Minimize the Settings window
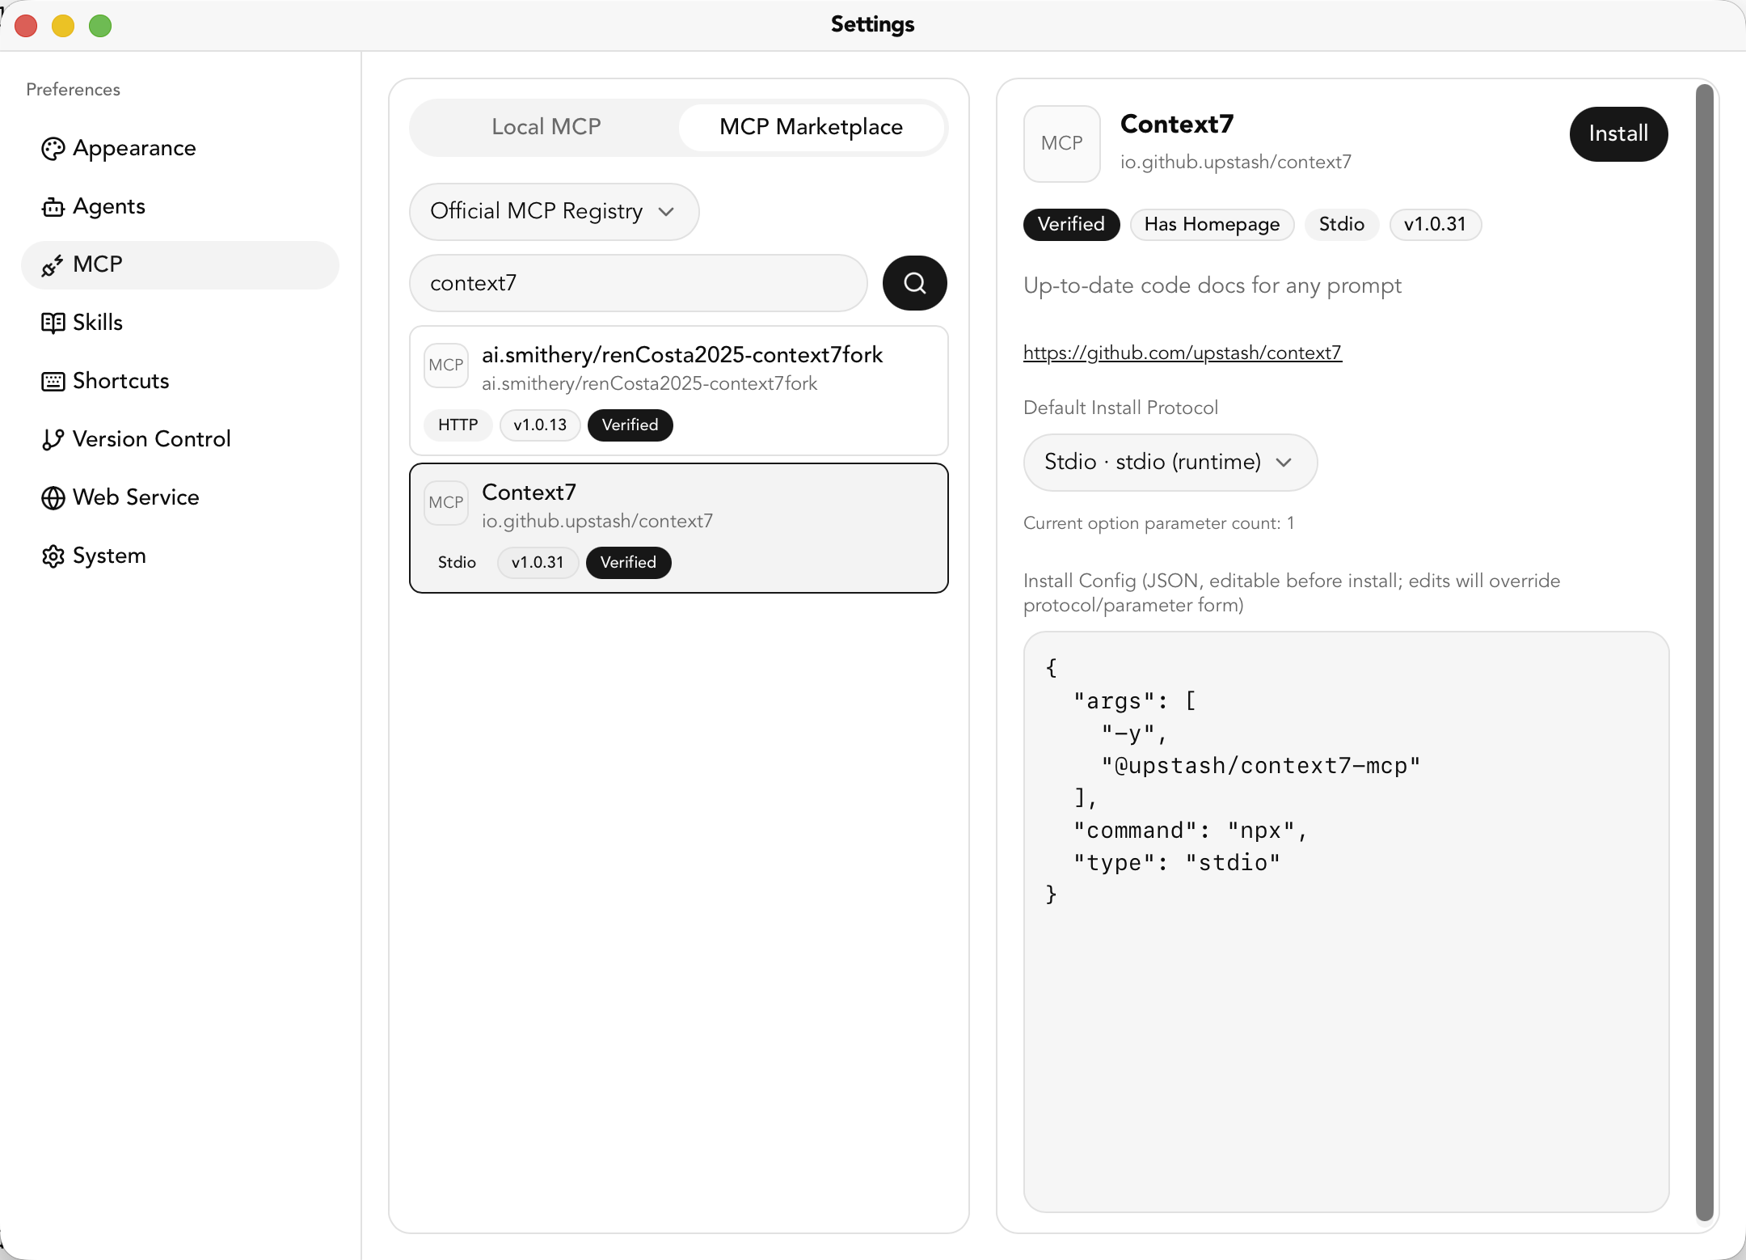The height and width of the screenshot is (1260, 1746). pos(63,26)
